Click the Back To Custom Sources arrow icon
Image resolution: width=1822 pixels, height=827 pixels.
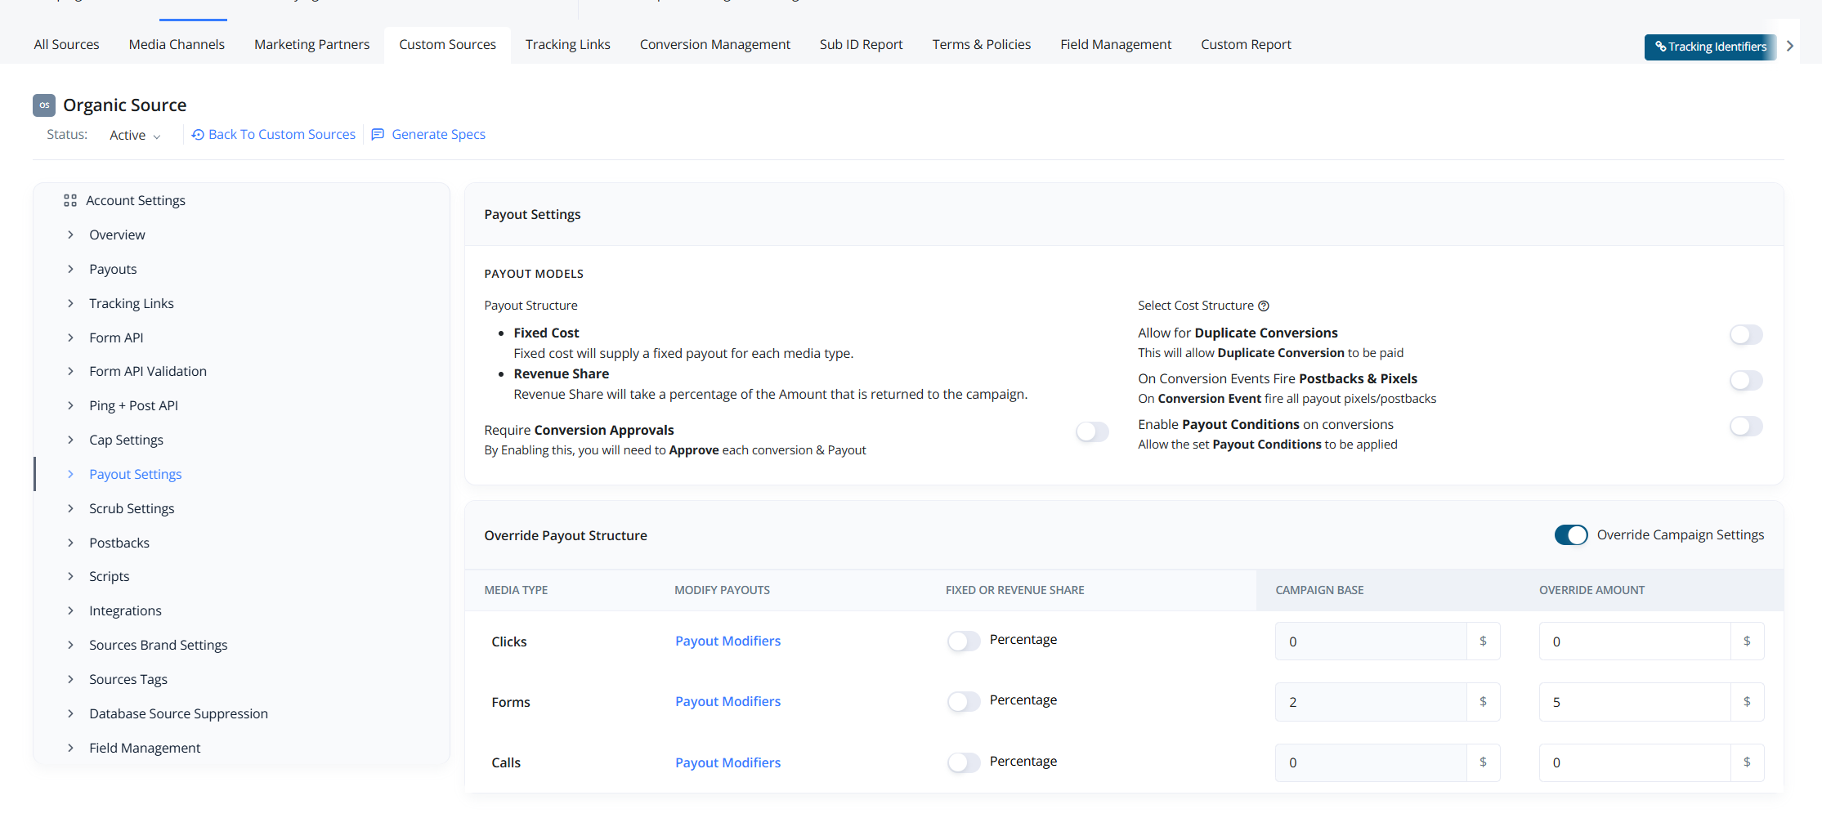coord(198,135)
